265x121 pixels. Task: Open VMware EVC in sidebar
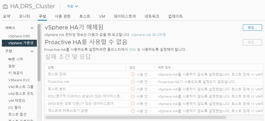tap(19, 80)
